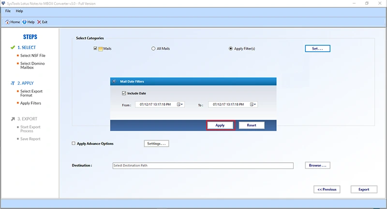Uncheck the Include Date checkbox
387x209 pixels.
coord(124,93)
